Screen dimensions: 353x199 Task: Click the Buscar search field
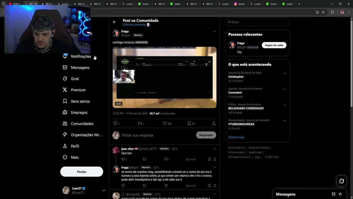pos(257,22)
